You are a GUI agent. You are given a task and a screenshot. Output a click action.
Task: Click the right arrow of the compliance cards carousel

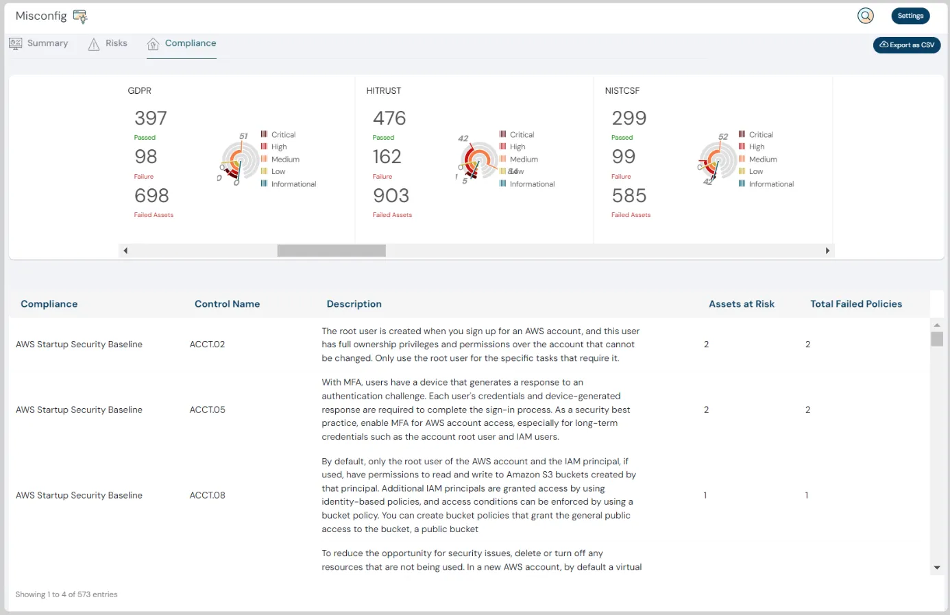click(x=827, y=251)
